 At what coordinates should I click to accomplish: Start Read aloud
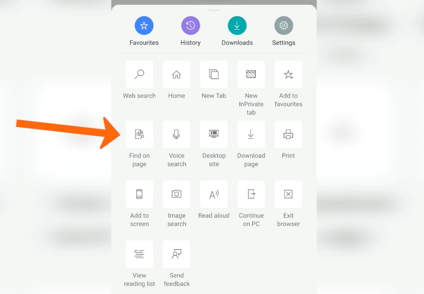click(214, 194)
